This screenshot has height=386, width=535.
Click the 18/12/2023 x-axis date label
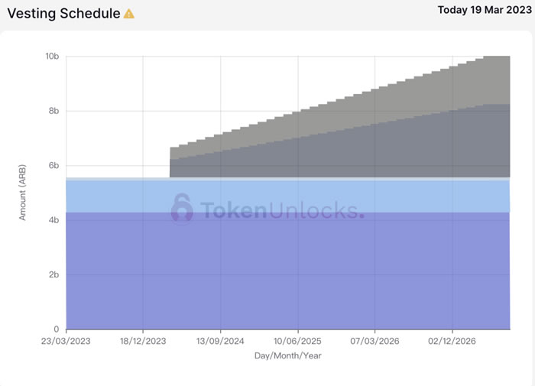[x=143, y=342]
